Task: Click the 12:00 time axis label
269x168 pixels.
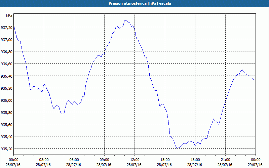Action: [135, 160]
